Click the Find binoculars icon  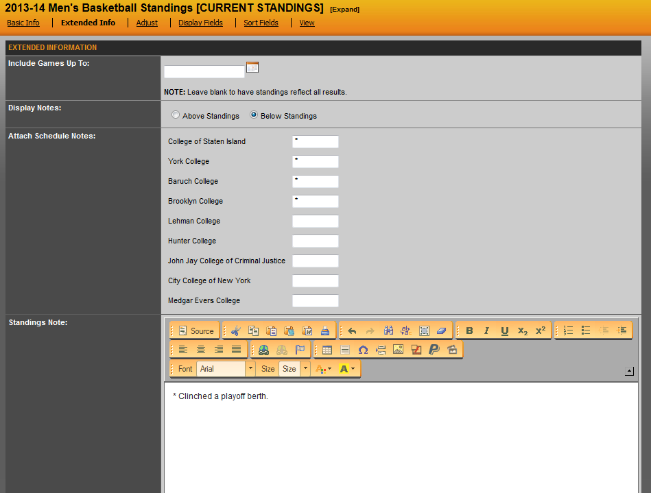tap(388, 330)
